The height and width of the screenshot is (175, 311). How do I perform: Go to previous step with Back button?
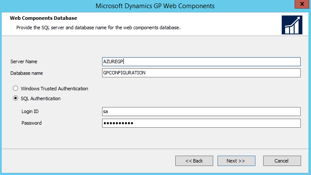click(194, 161)
